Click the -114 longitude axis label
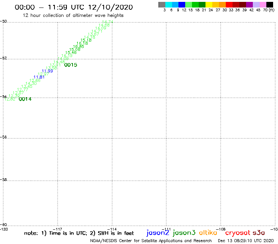The height and width of the screenshot is (244, 278). (112, 229)
